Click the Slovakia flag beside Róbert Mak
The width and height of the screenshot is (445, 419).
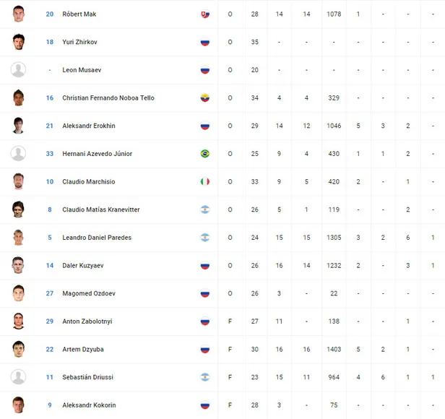(x=205, y=14)
